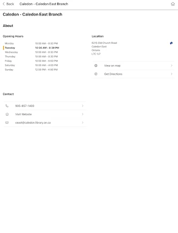Viewport: 178px width, 233px height.
Task: Click postal code L7C 1J7
Action: pyautogui.click(x=96, y=54)
